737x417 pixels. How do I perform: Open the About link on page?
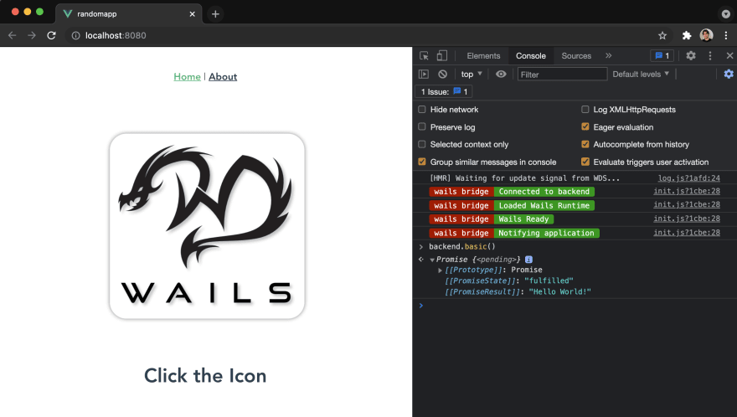pyautogui.click(x=223, y=77)
